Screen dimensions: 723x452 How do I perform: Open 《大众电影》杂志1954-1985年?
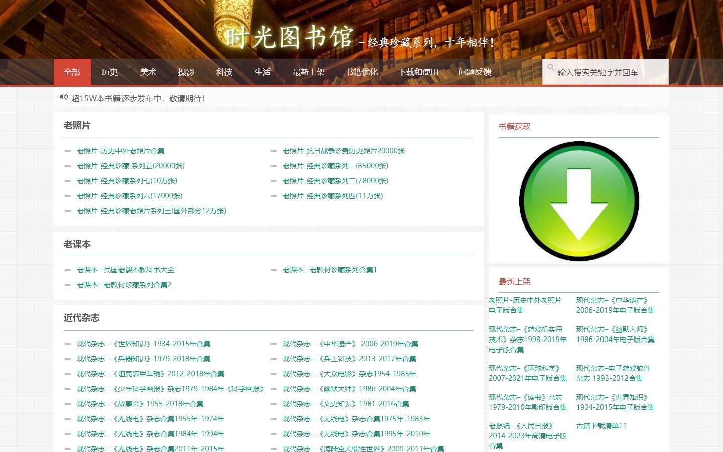349,374
